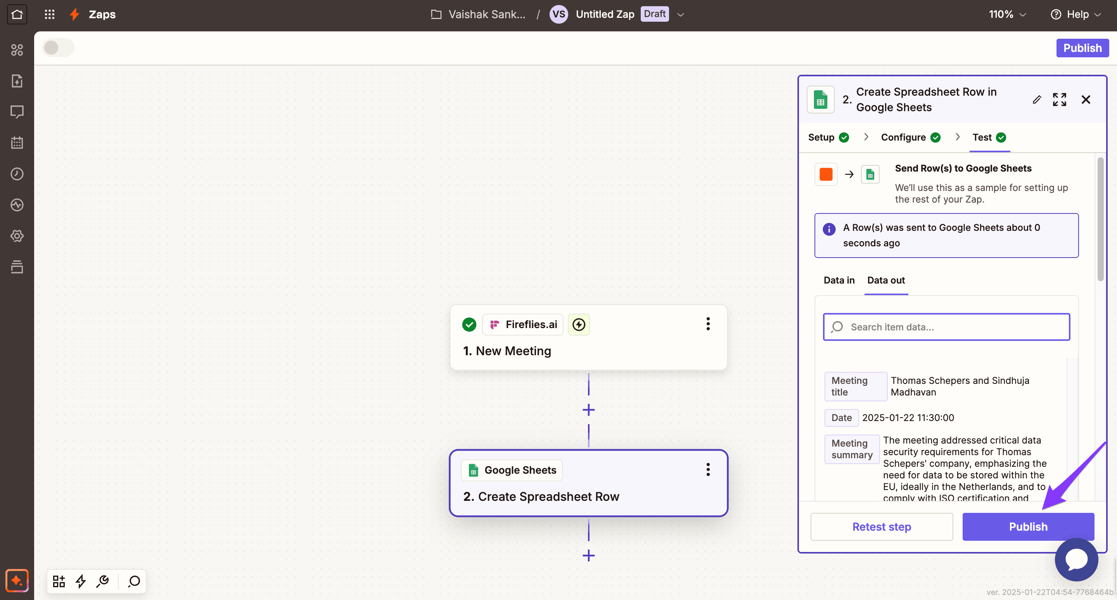Click the Draft status badge
This screenshot has width=1117, height=600.
654,14
